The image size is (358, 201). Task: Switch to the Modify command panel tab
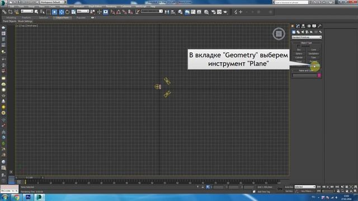[298, 26]
